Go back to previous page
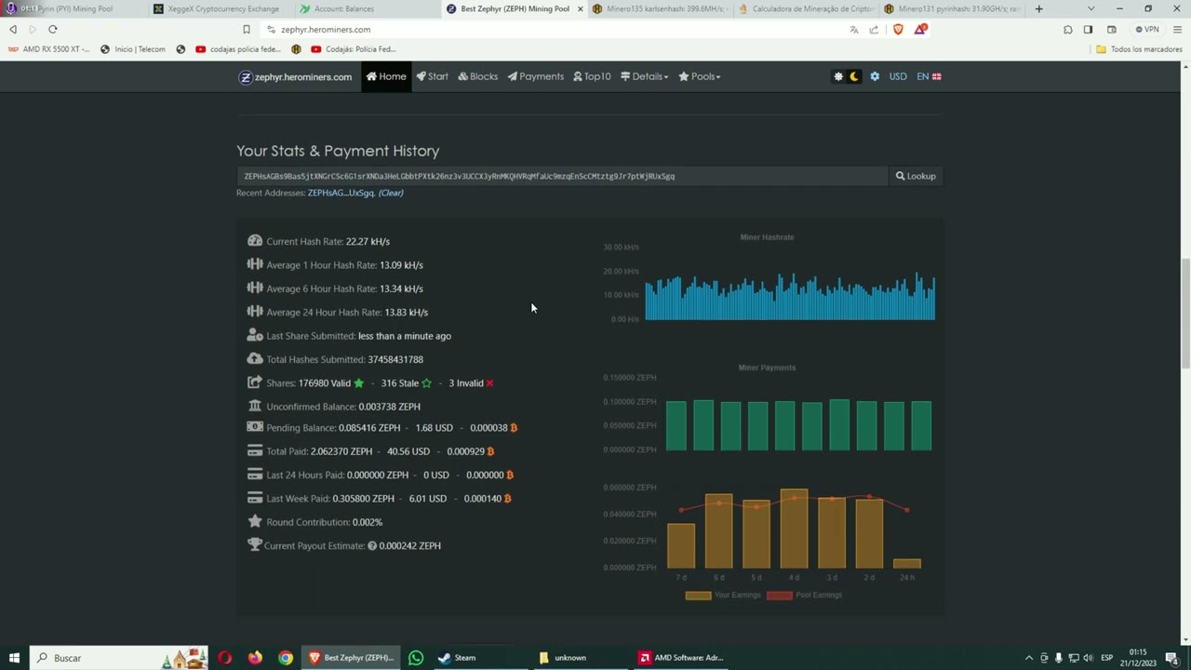The image size is (1191, 670). (13, 30)
